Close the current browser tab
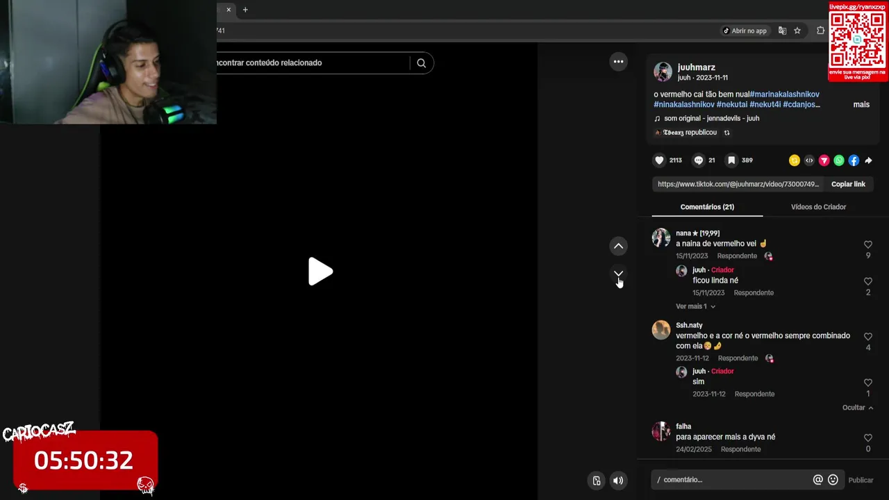This screenshot has width=889, height=500. 228,10
